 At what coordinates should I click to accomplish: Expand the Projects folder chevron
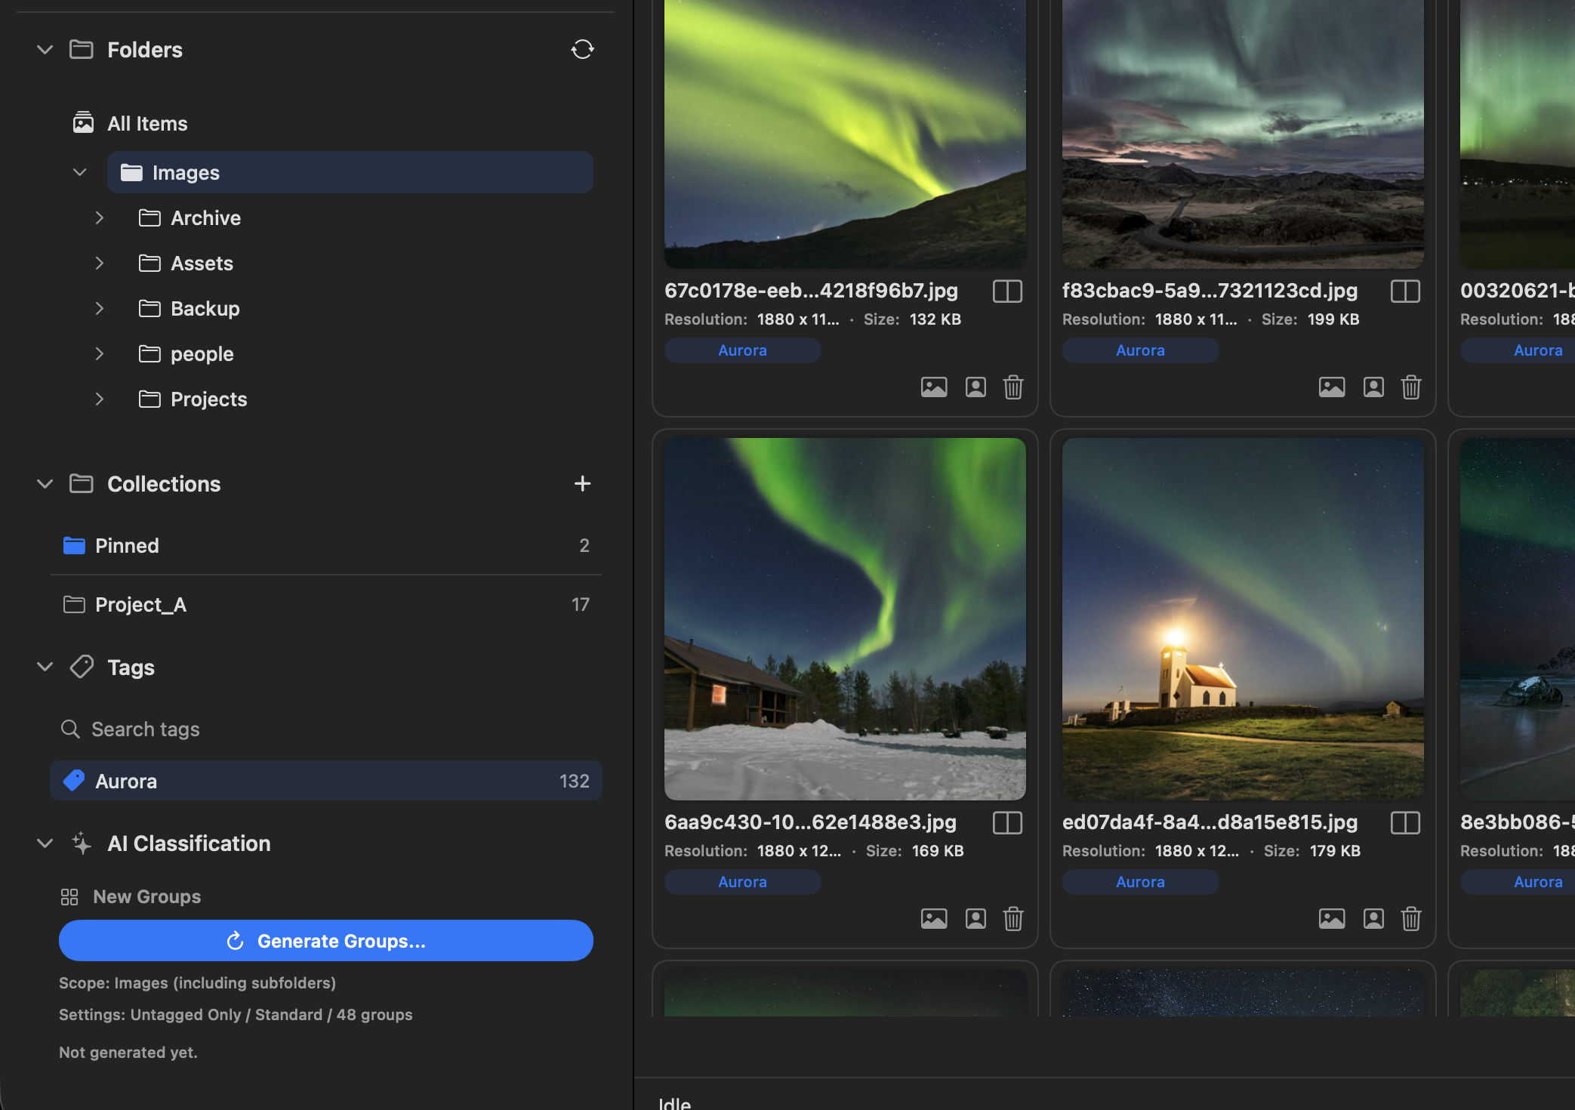(100, 399)
